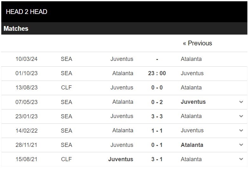Click the 1 - 1 score on 14/02/22
248x171 pixels.
point(157,130)
